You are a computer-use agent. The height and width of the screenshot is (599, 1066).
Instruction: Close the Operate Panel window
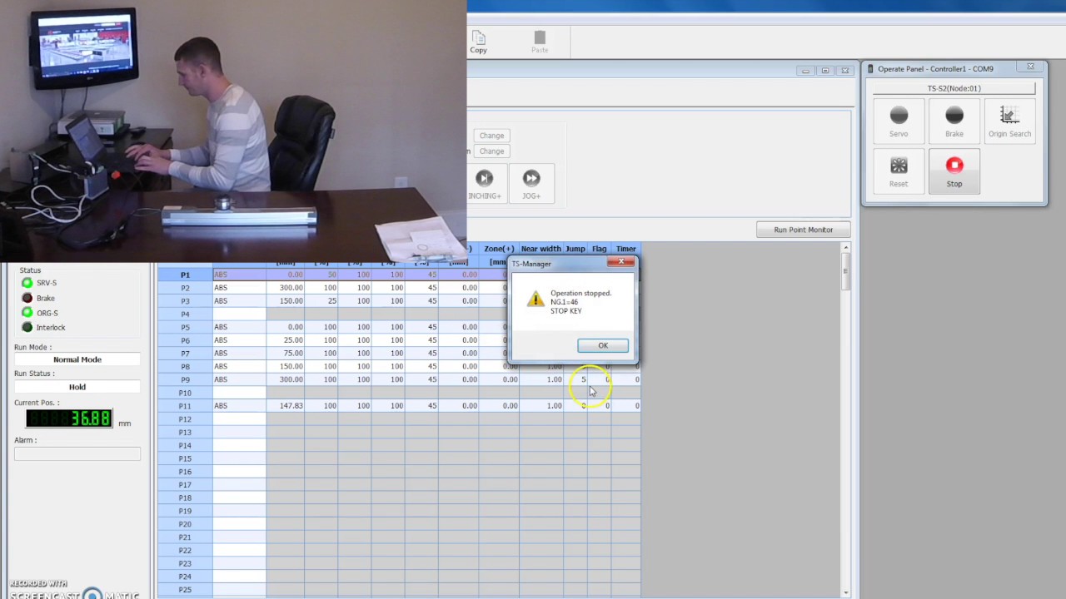pos(1030,67)
